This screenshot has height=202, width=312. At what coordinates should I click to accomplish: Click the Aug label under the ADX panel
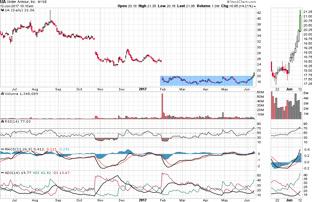tap(35, 200)
